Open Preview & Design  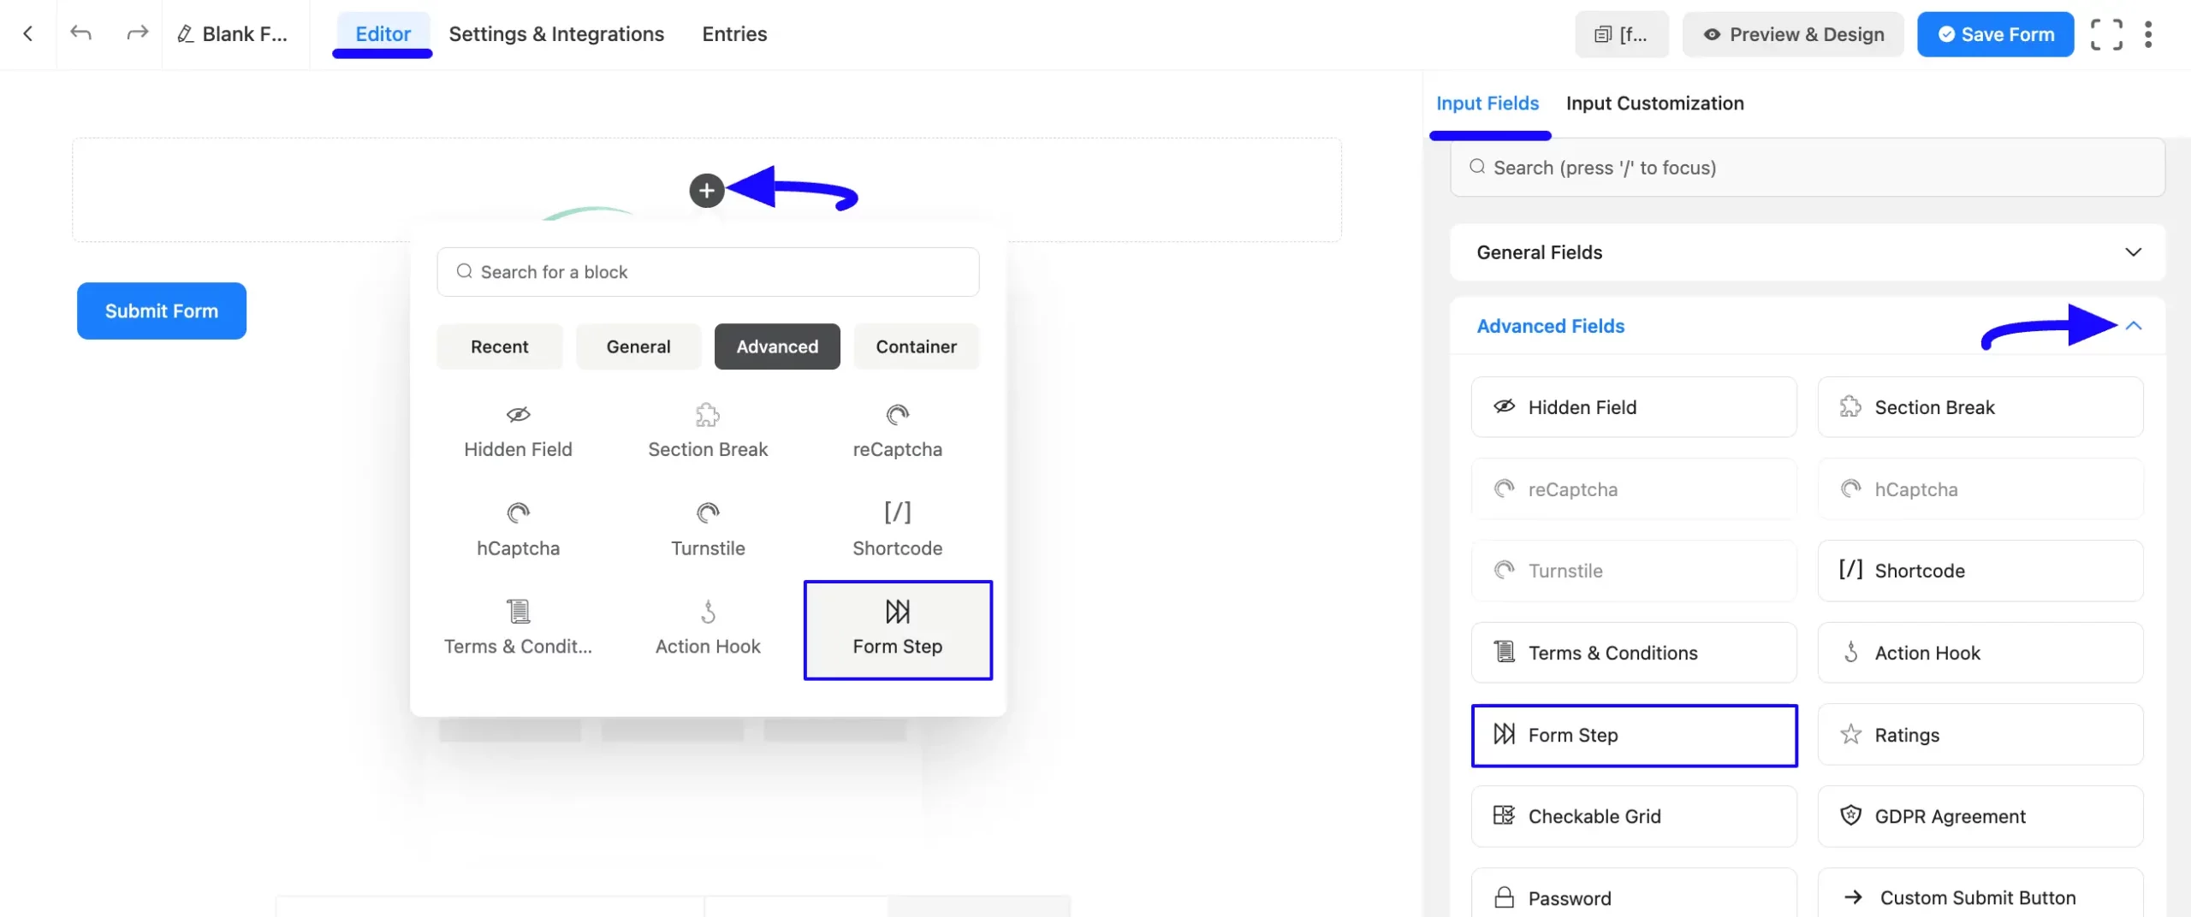[1792, 33]
